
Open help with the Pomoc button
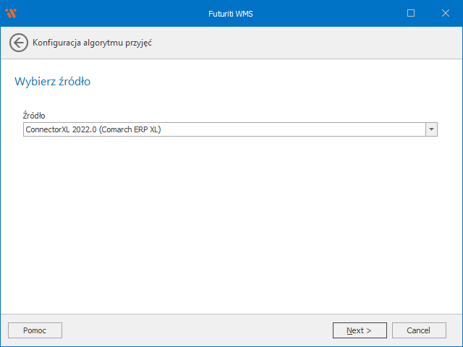coord(35,330)
